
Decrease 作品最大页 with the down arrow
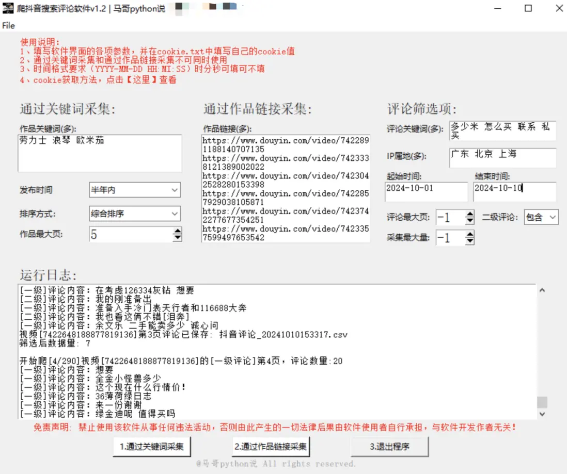[177, 238]
